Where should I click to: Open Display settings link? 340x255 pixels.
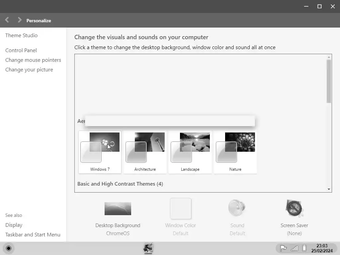14,225
